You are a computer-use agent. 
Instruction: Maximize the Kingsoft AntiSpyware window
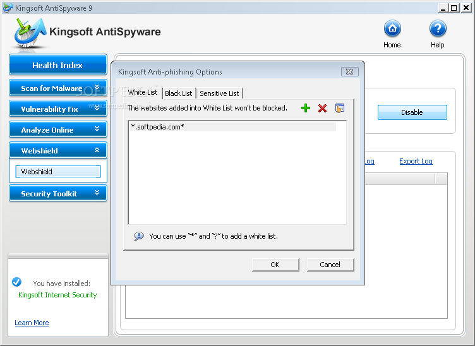(454, 8)
